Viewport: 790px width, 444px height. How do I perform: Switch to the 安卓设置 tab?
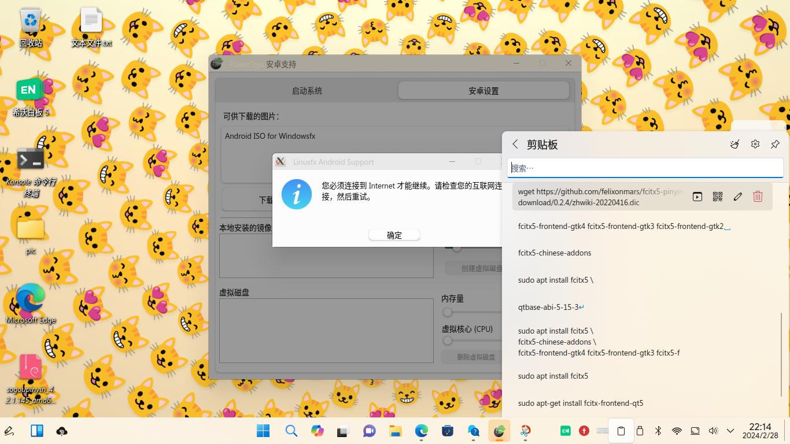(483, 91)
